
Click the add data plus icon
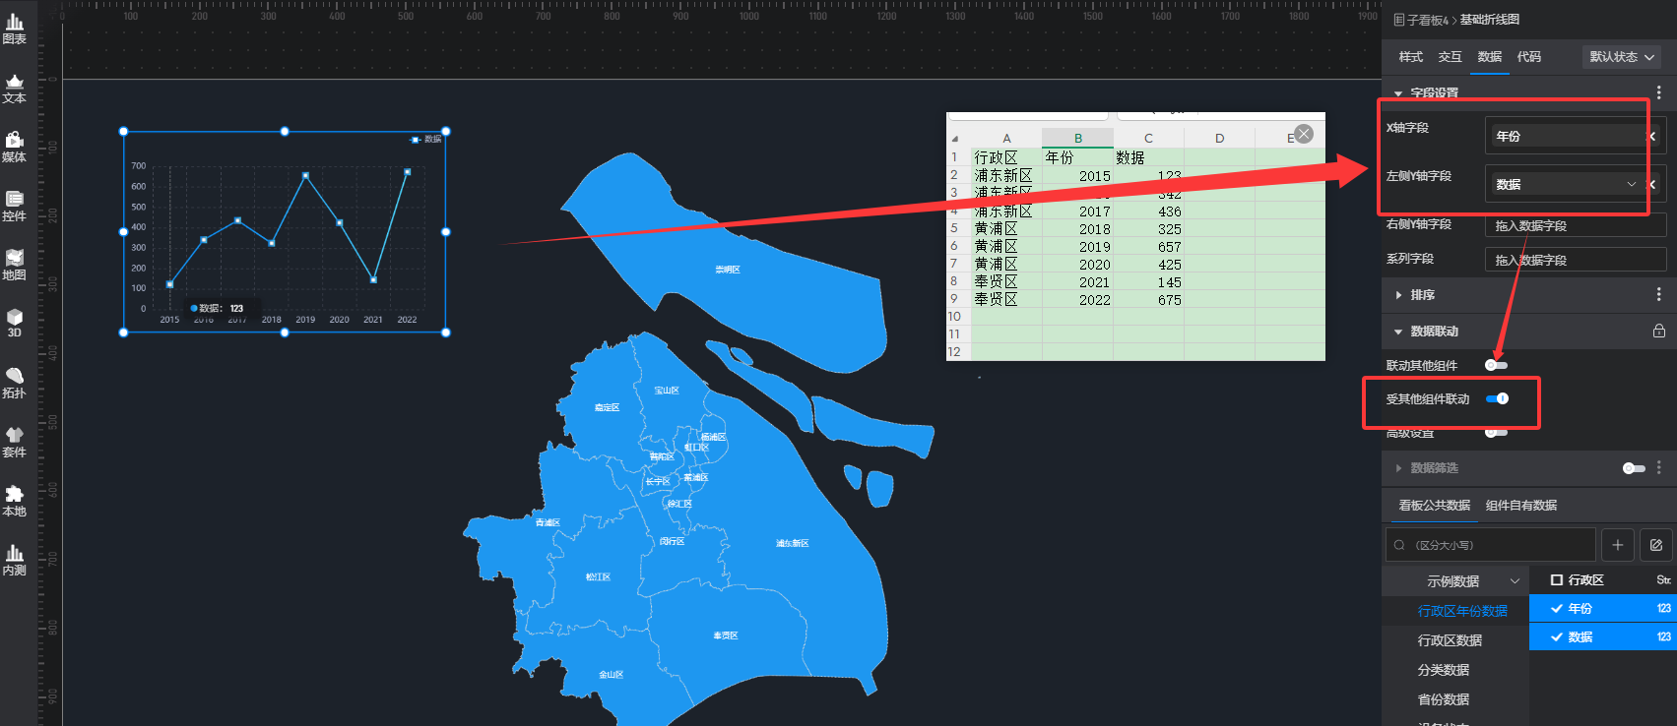(1617, 545)
